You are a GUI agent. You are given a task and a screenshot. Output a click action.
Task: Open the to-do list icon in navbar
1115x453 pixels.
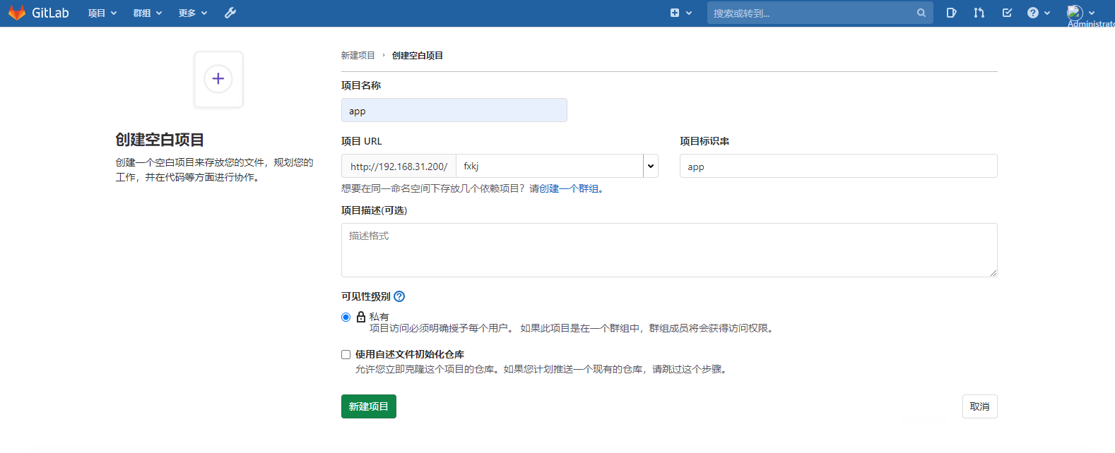(1007, 13)
